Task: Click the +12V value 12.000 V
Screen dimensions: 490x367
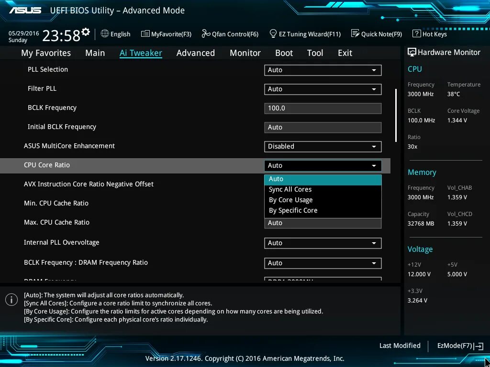Action: tap(419, 274)
